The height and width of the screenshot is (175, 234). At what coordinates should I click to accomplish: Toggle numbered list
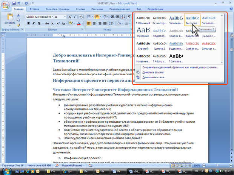click(x=97, y=17)
